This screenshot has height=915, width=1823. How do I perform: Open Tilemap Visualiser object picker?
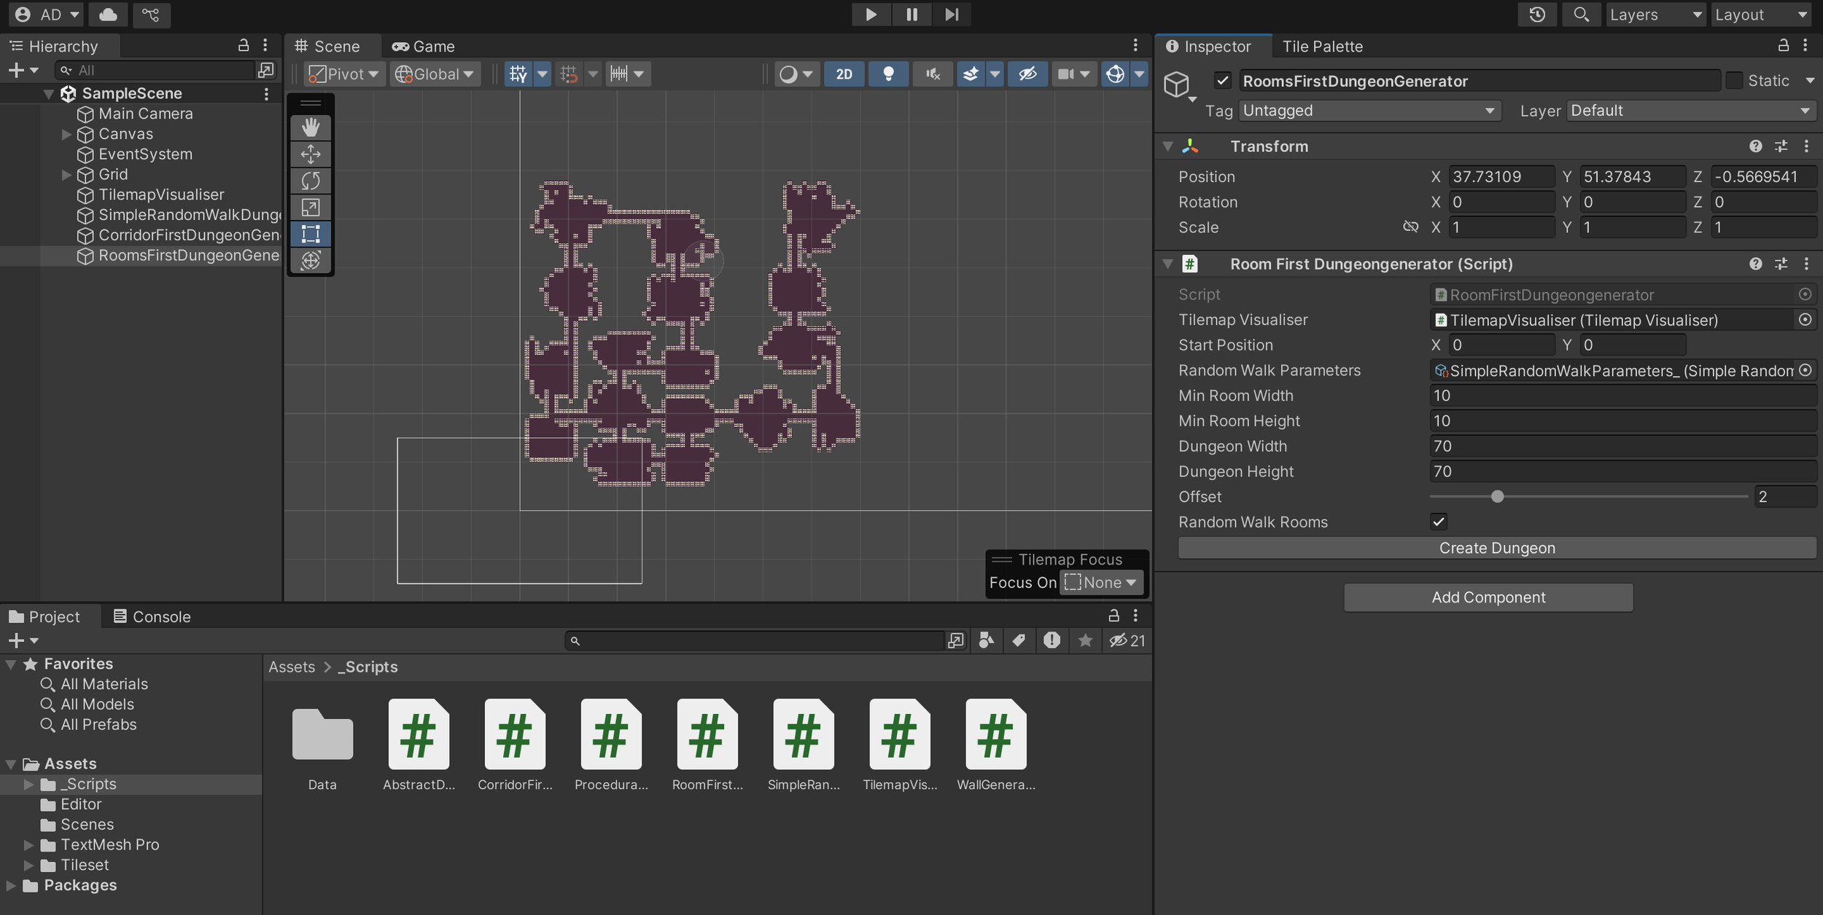pyautogui.click(x=1805, y=320)
